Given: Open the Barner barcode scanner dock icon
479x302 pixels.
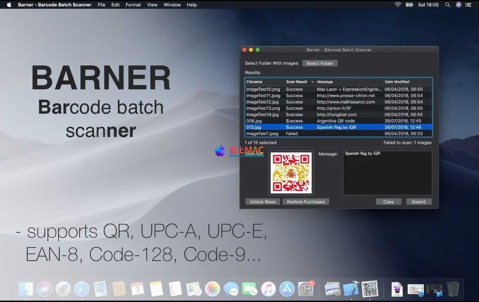Looking at the screenshot, I should [369, 289].
